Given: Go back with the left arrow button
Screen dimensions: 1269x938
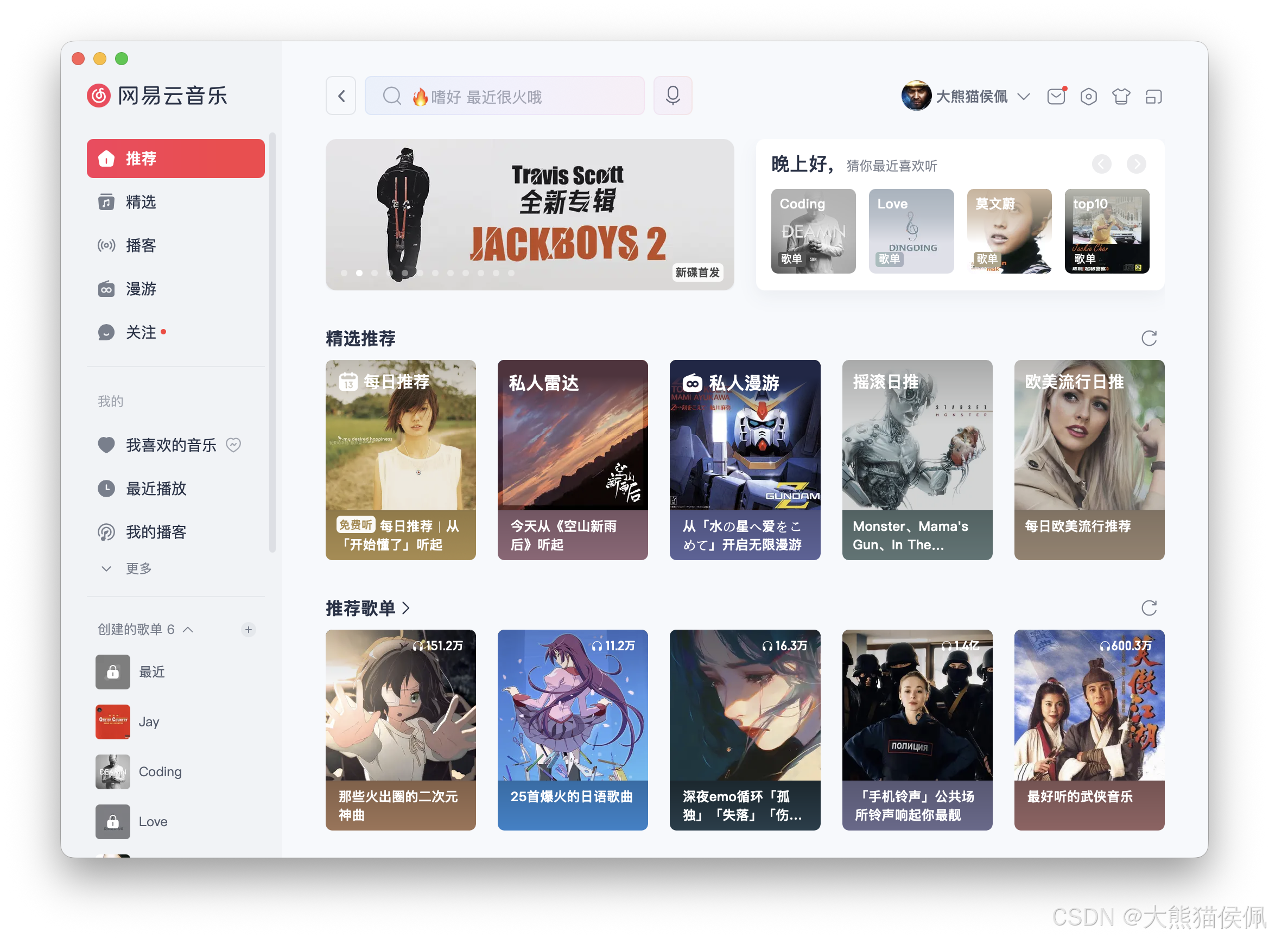Looking at the screenshot, I should 341,96.
